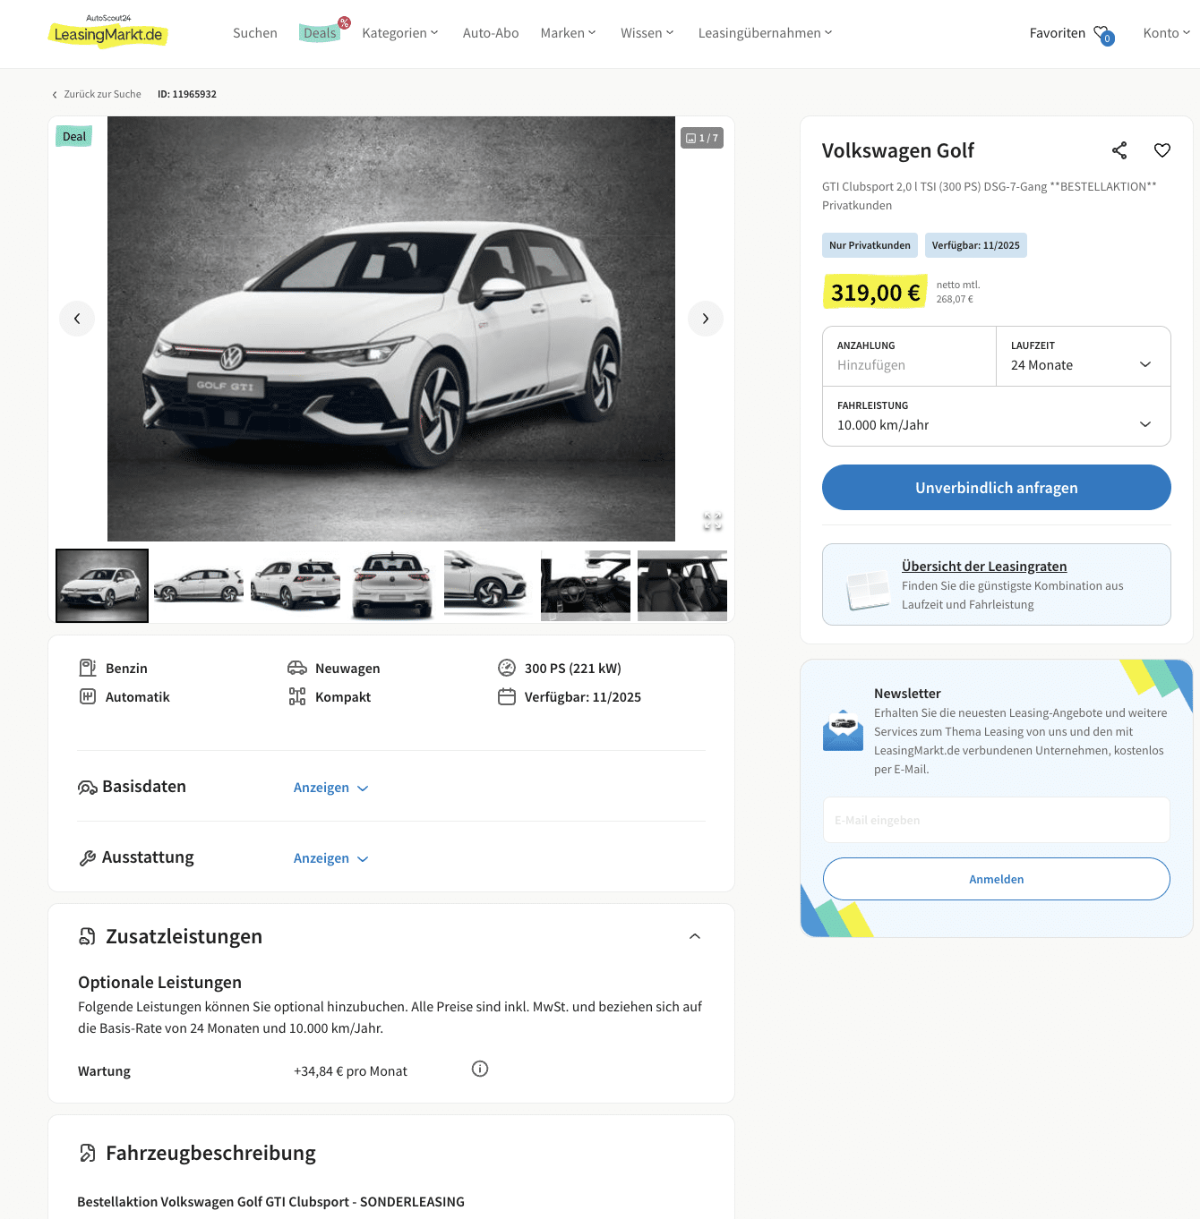Collapse the Zusatzleistungen section
1200x1219 pixels.
click(695, 936)
